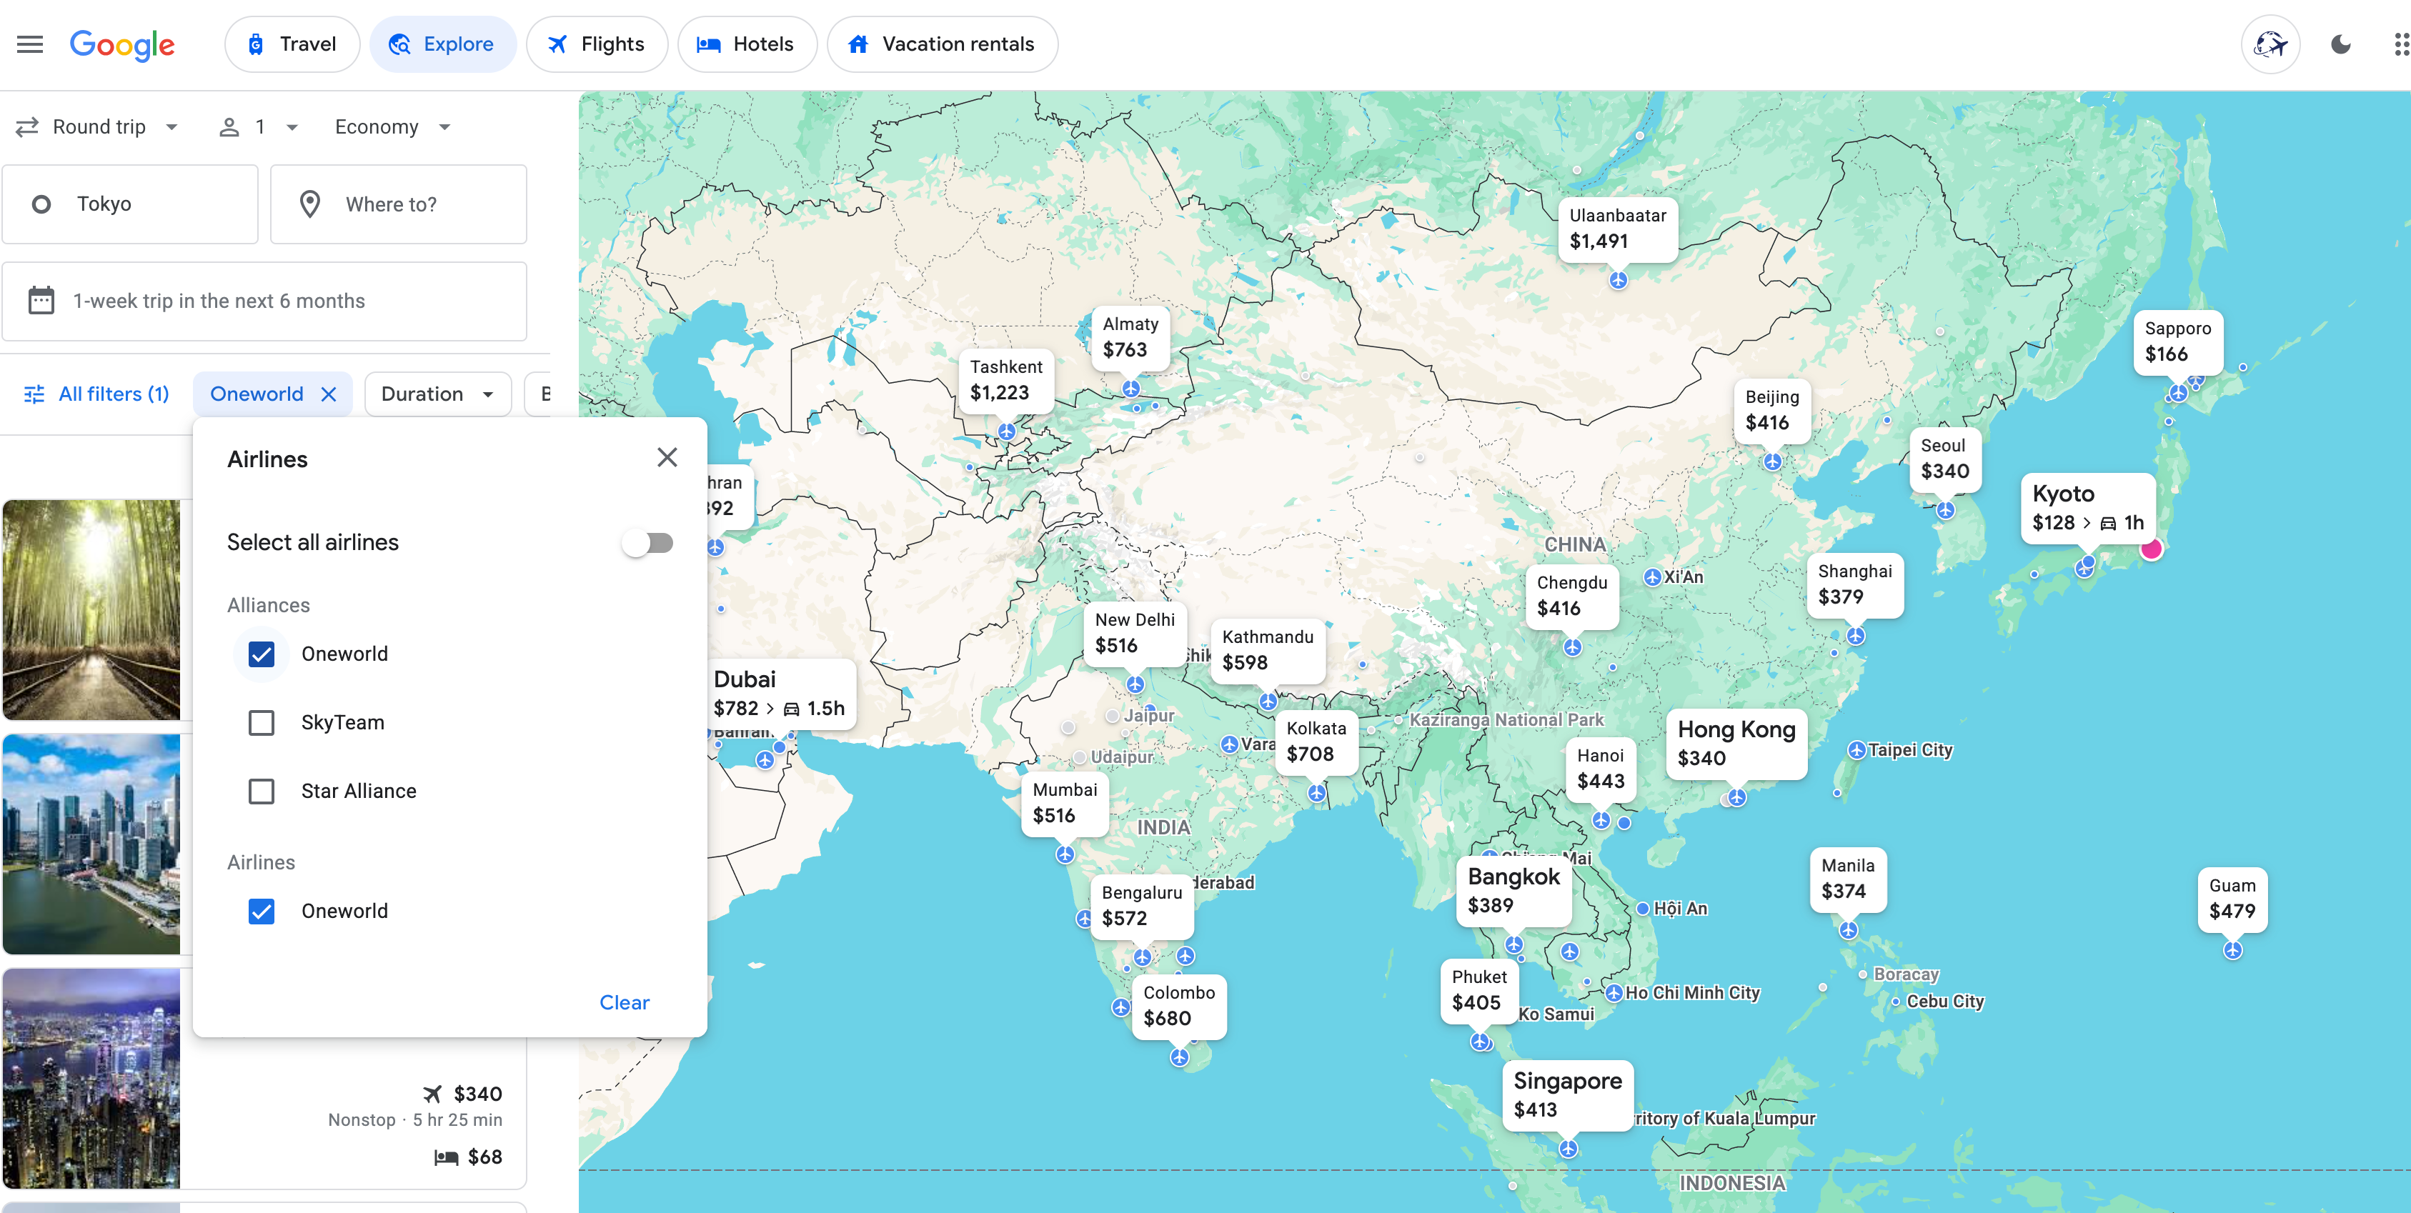
Task: Open the passenger count dropdown
Action: coord(259,126)
